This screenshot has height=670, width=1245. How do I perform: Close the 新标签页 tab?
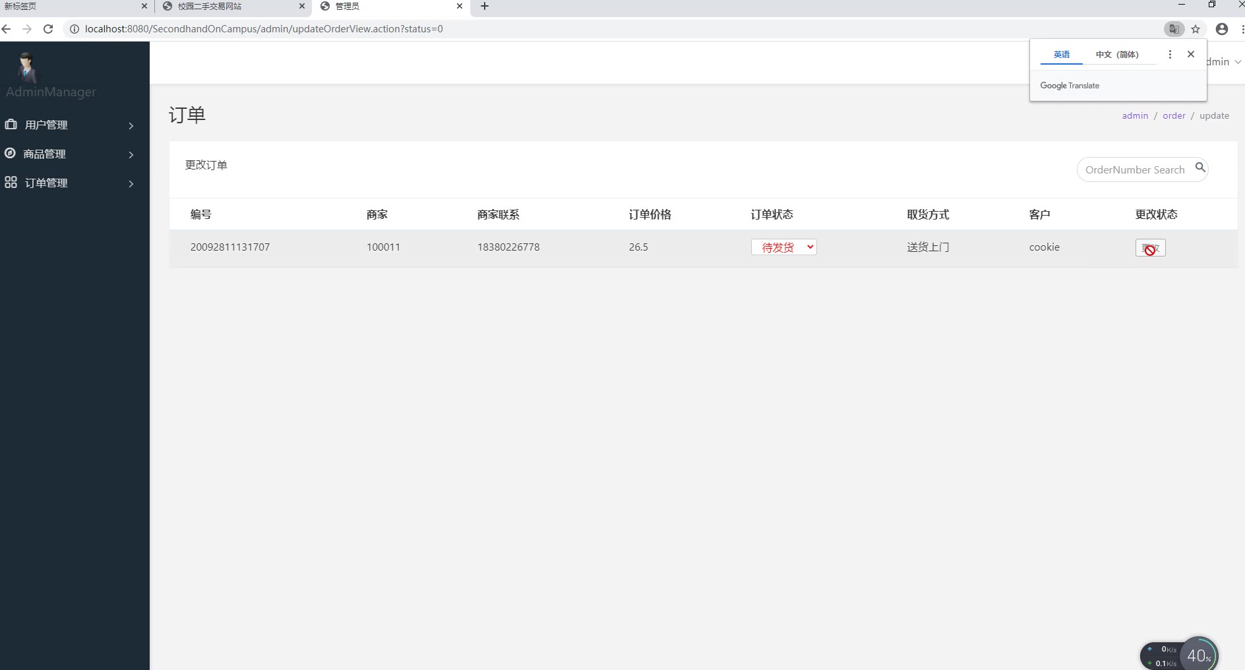pyautogui.click(x=144, y=6)
